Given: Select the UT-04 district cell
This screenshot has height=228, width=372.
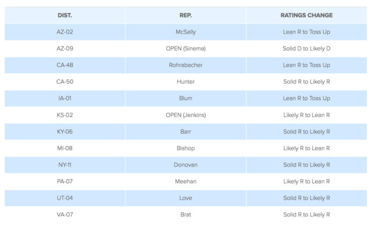Looking at the screenshot, I should (x=65, y=198).
